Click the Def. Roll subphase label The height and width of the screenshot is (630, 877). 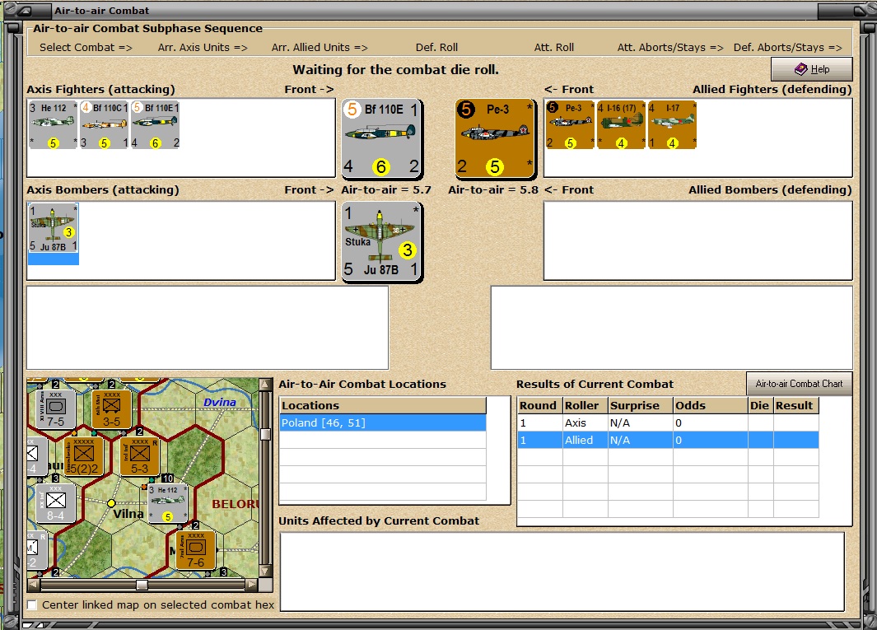point(436,48)
